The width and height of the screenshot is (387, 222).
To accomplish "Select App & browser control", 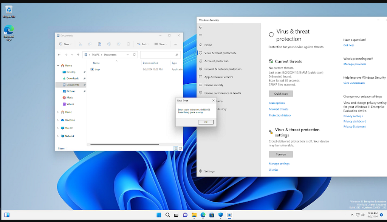I will [x=229, y=77].
